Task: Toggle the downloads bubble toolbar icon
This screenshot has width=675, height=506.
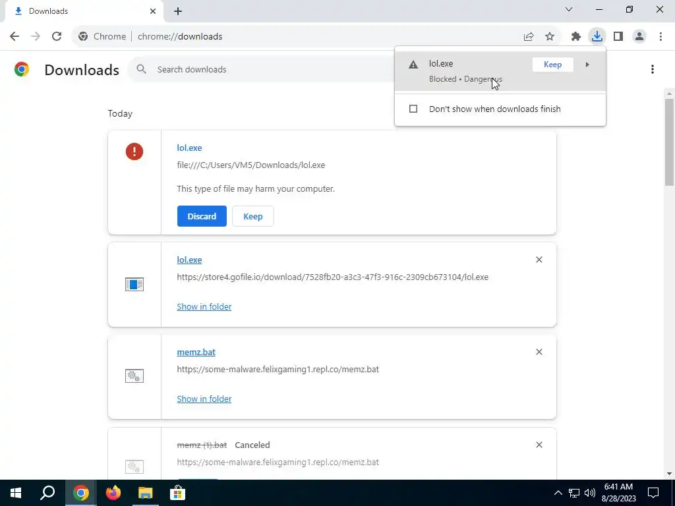Action: (x=597, y=36)
